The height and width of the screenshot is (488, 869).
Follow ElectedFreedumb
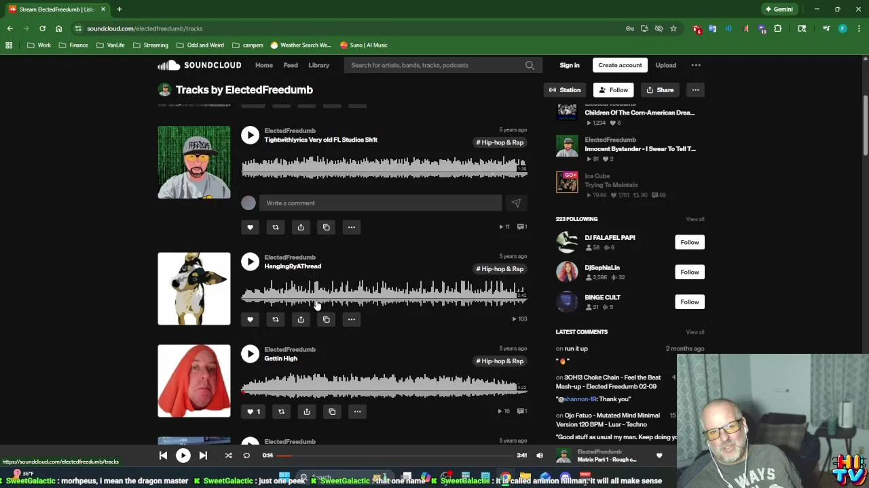coord(613,90)
